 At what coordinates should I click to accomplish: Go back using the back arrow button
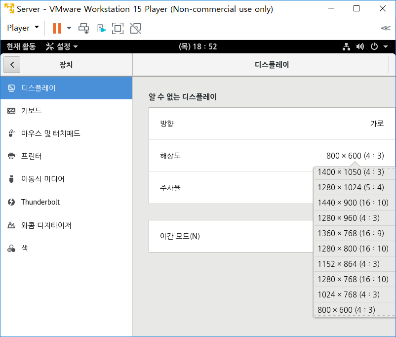click(12, 65)
